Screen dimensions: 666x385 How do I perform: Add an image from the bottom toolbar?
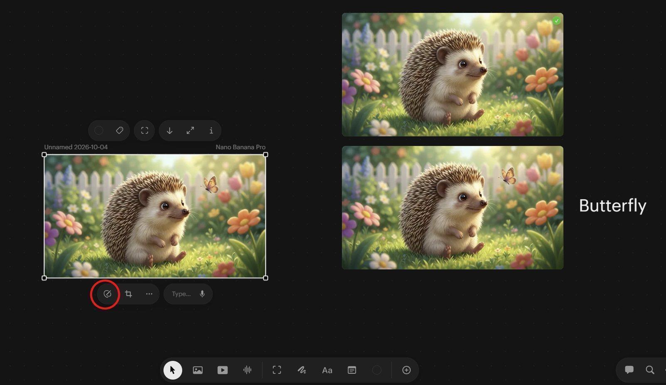tap(198, 370)
